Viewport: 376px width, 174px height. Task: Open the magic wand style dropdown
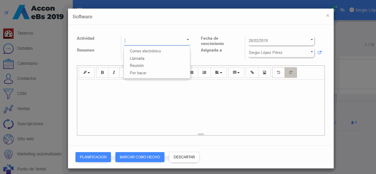pos(87,72)
